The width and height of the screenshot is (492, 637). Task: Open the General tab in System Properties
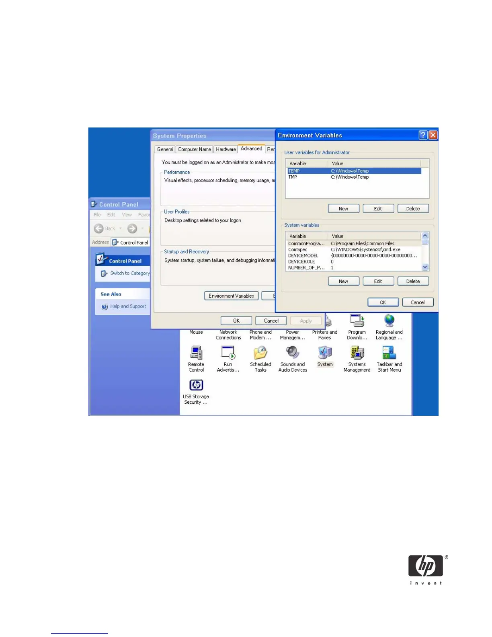(x=165, y=149)
